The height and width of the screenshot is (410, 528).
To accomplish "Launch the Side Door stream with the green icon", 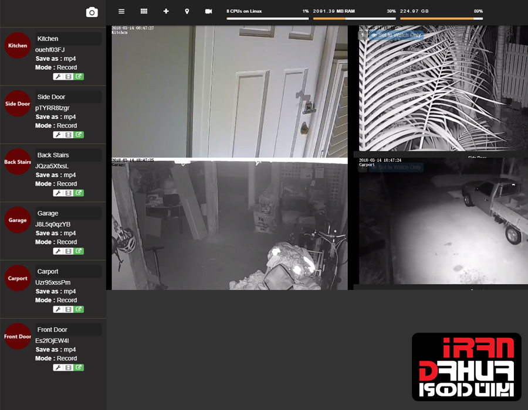I will coord(79,135).
